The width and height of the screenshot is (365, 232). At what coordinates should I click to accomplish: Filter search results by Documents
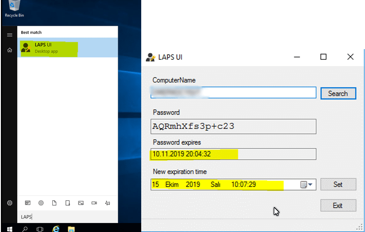(x=54, y=203)
